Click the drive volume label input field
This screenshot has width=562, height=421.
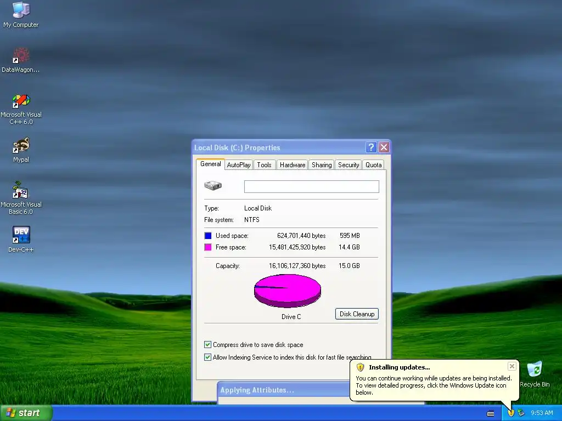coord(312,186)
